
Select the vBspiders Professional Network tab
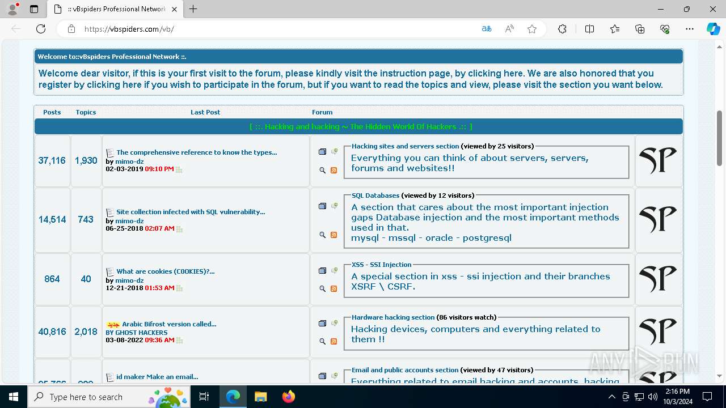point(114,9)
